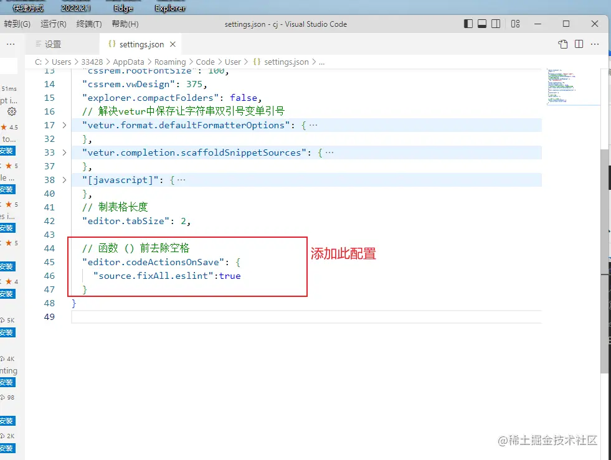Click the "cssrem.vwDesign" key

pyautogui.click(x=128, y=84)
